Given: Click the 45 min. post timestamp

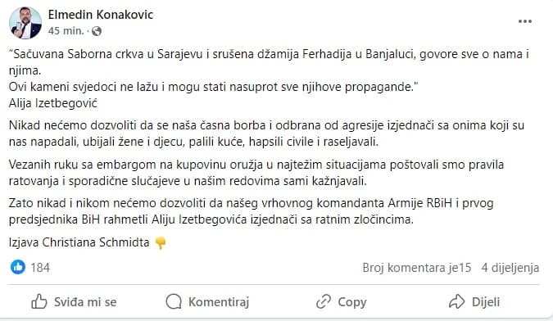Looking at the screenshot, I should pos(66,31).
